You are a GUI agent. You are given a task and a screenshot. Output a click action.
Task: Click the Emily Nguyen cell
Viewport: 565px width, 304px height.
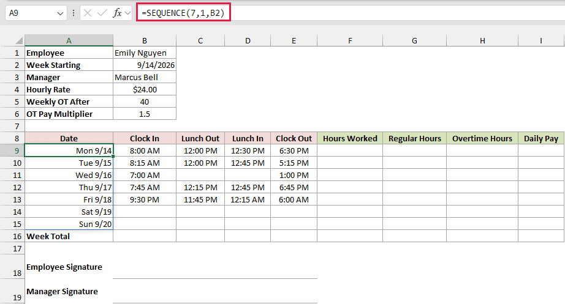point(145,53)
